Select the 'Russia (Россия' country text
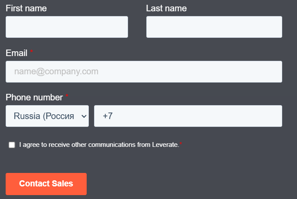 tap(44, 116)
